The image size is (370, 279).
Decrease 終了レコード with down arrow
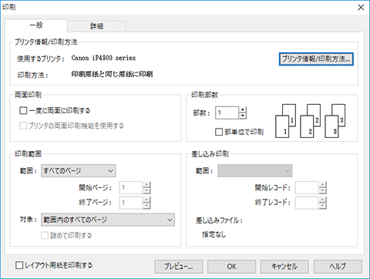pyautogui.click(x=323, y=206)
